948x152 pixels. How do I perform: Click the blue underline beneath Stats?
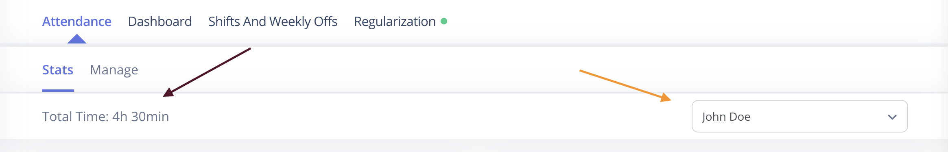click(x=58, y=91)
